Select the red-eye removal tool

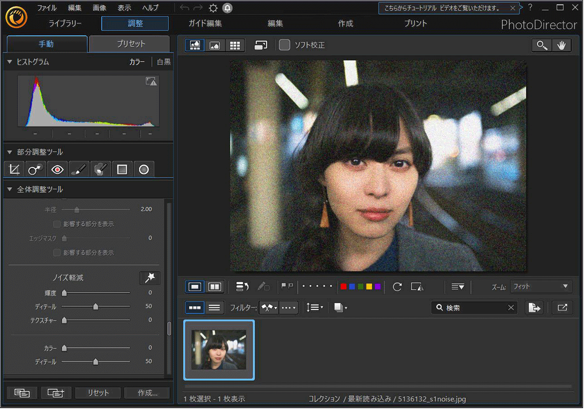[x=57, y=169]
